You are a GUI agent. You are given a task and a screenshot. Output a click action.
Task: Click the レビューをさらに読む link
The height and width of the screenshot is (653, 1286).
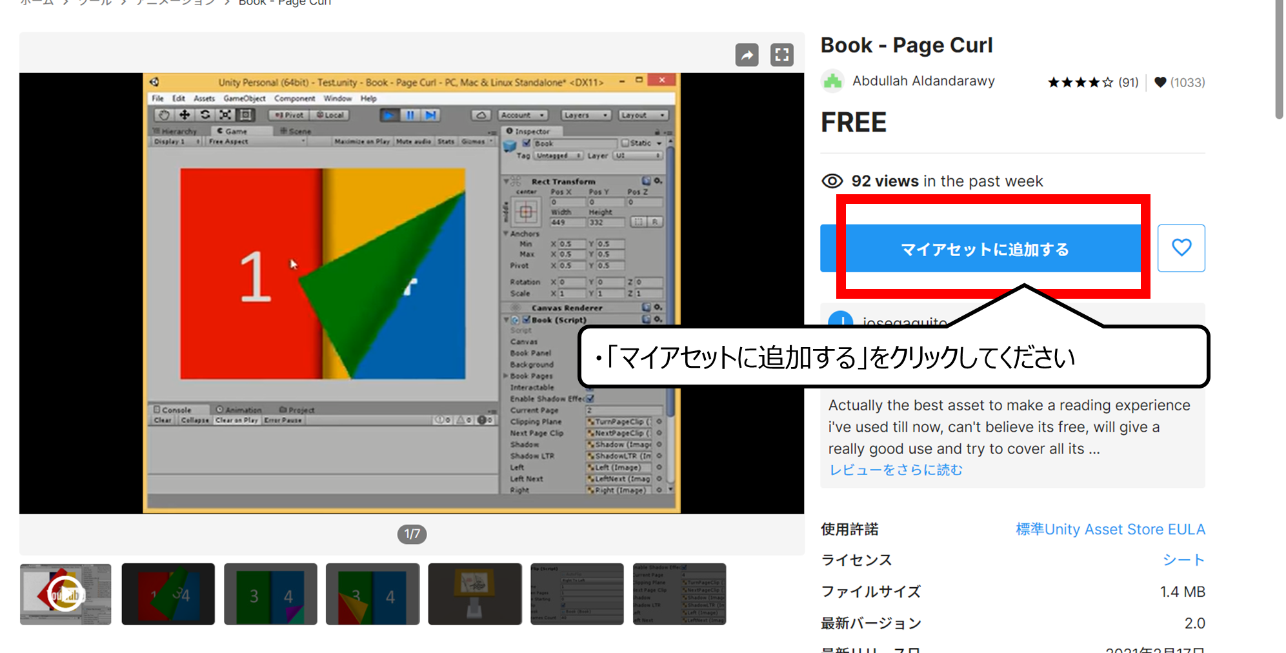[x=896, y=470]
